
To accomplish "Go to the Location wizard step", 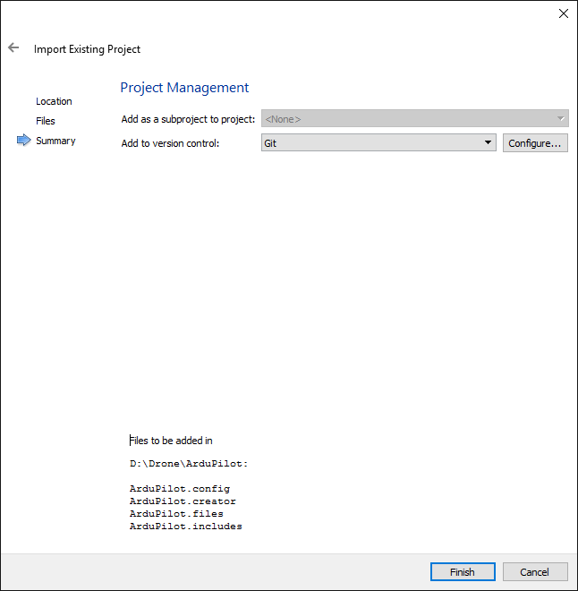I will 54,101.
